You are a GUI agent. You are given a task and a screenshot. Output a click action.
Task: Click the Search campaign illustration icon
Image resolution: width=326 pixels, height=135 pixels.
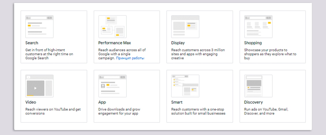[x=39, y=27]
